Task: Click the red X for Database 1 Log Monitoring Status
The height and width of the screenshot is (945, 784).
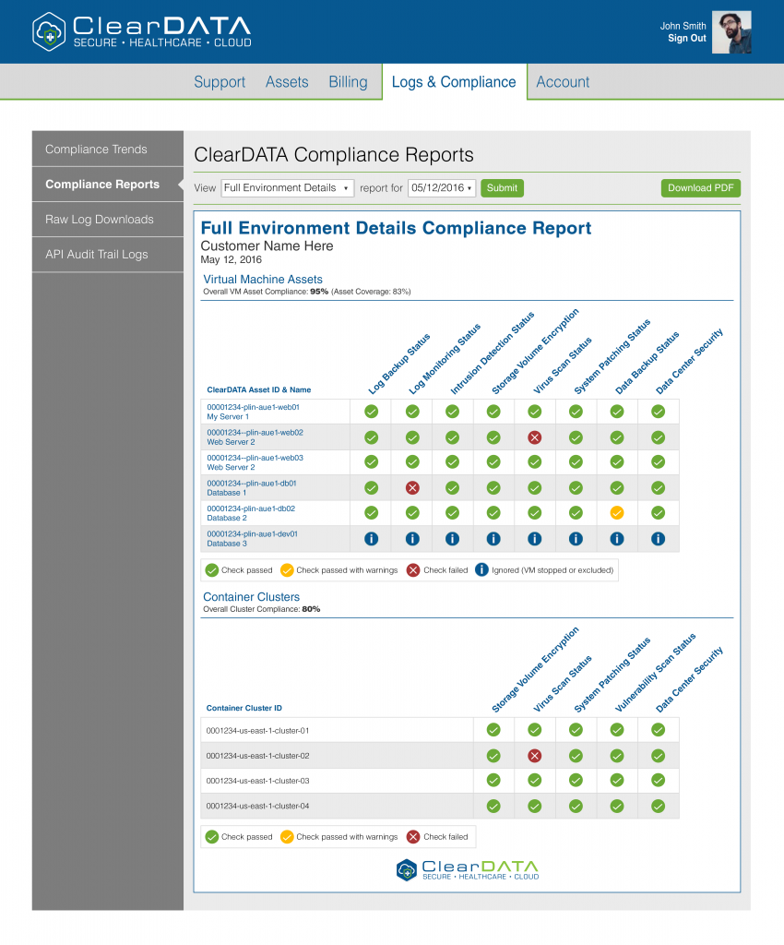Action: click(x=411, y=487)
